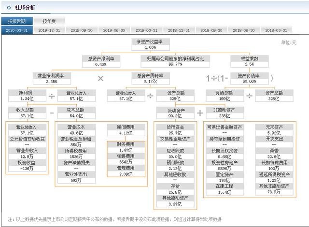The height and width of the screenshot is (227, 309).
Task: Open the 2019-09-30 report period
Action: [x=82, y=30]
